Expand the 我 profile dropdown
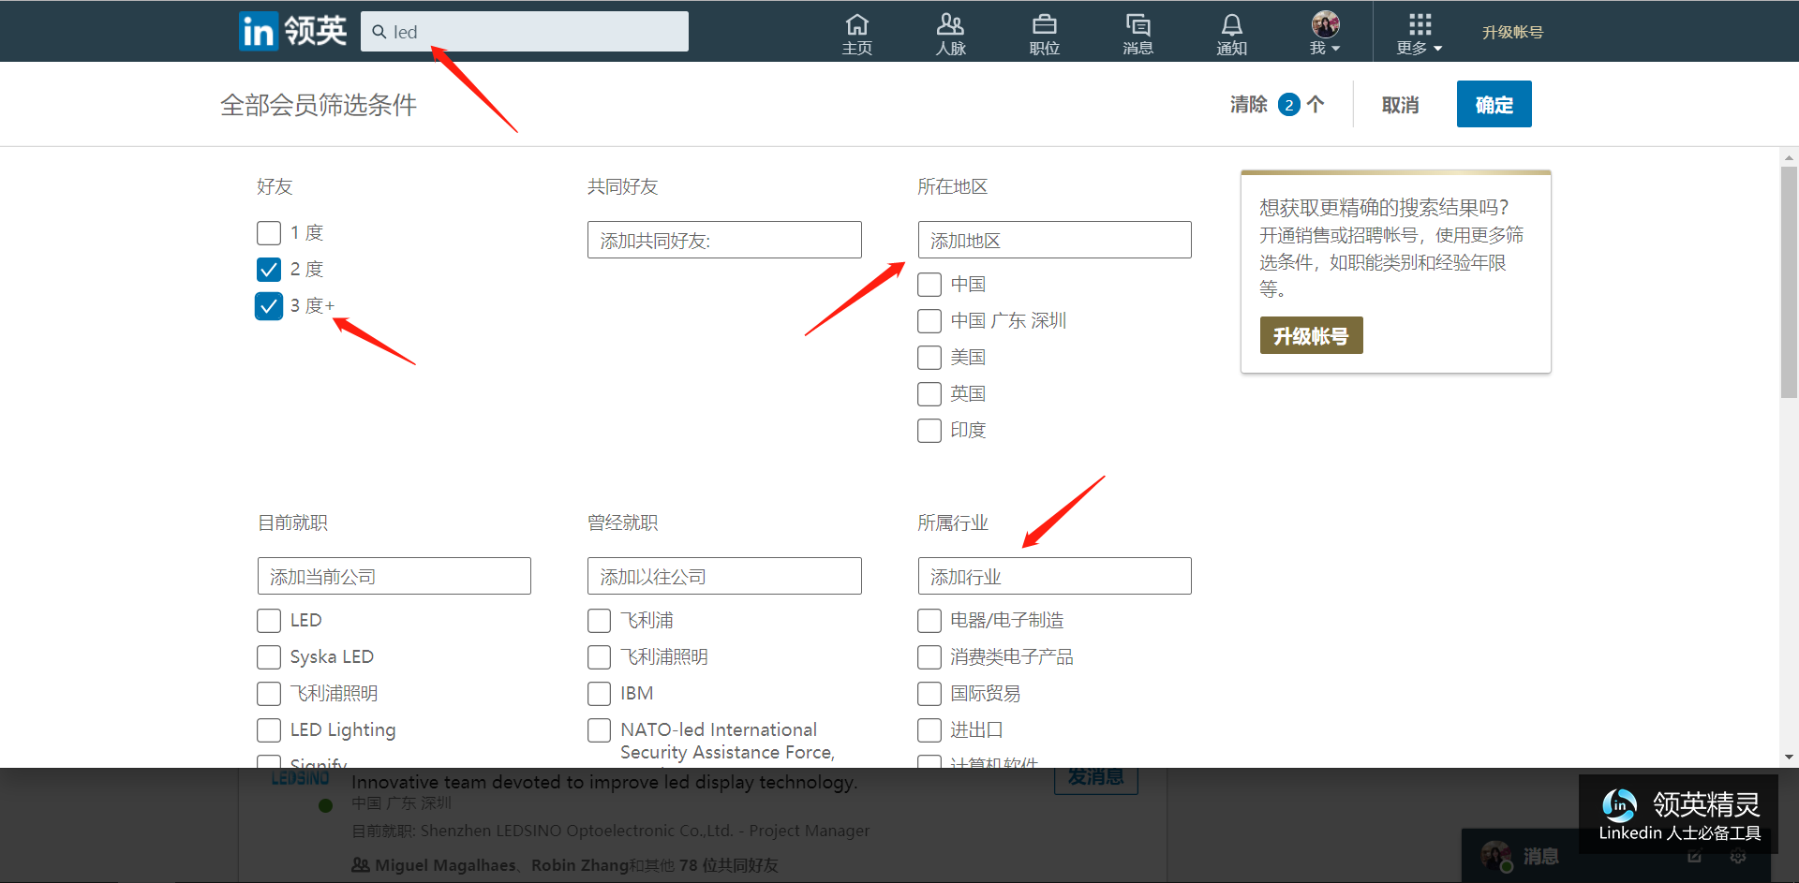 click(x=1325, y=48)
